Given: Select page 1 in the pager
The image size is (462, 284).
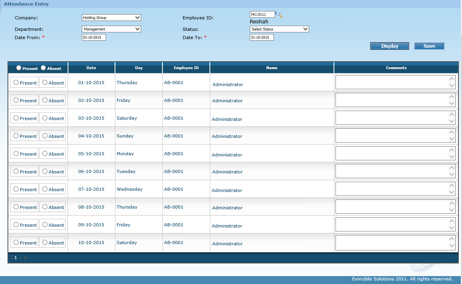Looking at the screenshot, I should tap(16, 258).
